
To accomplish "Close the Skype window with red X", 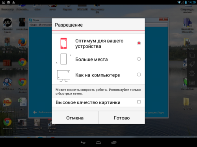I will [164, 19].
